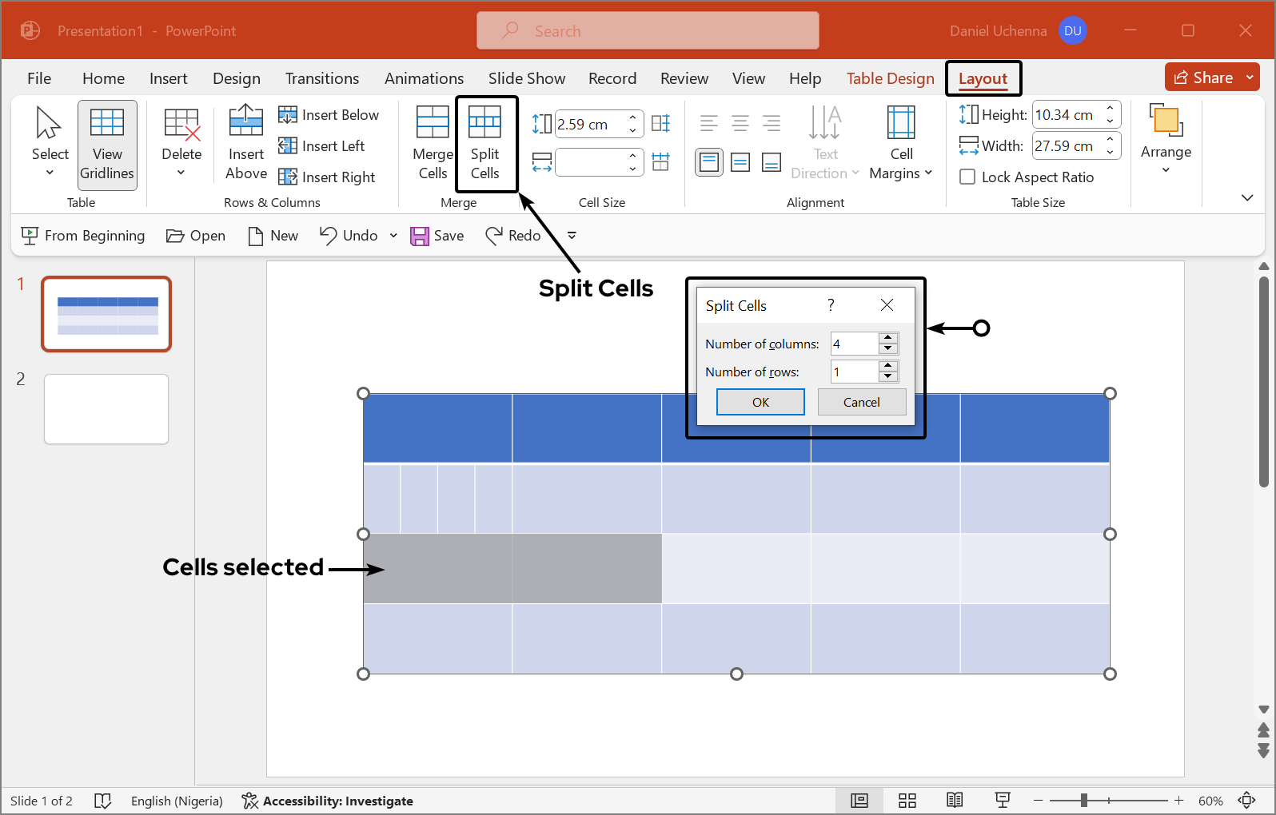The width and height of the screenshot is (1276, 815).
Task: Align text to bottom of cell
Action: [772, 162]
